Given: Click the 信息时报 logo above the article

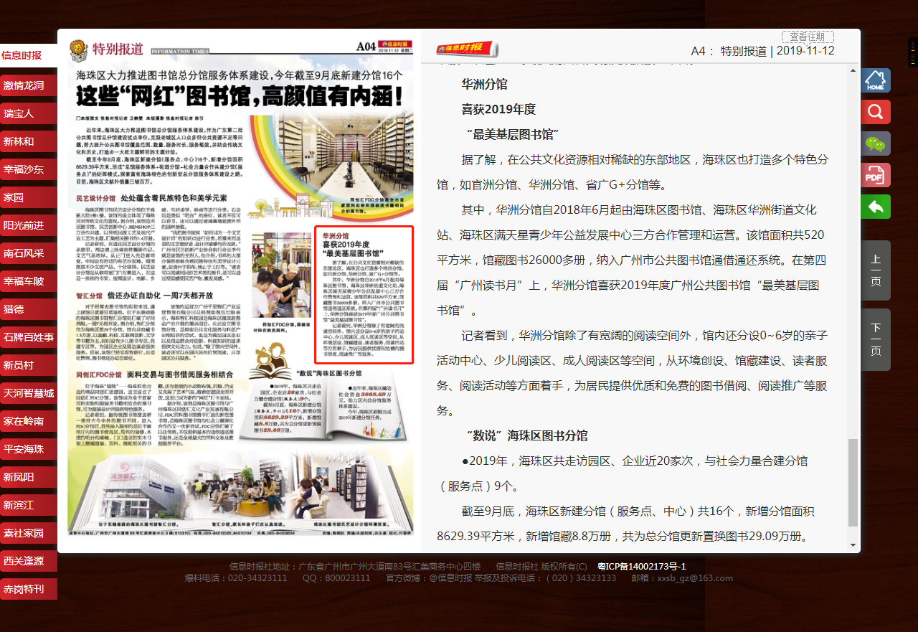Looking at the screenshot, I should [x=468, y=49].
